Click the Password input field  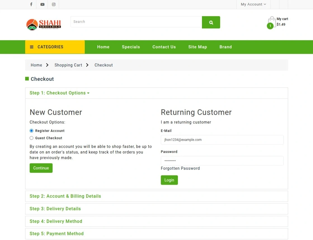(x=222, y=161)
